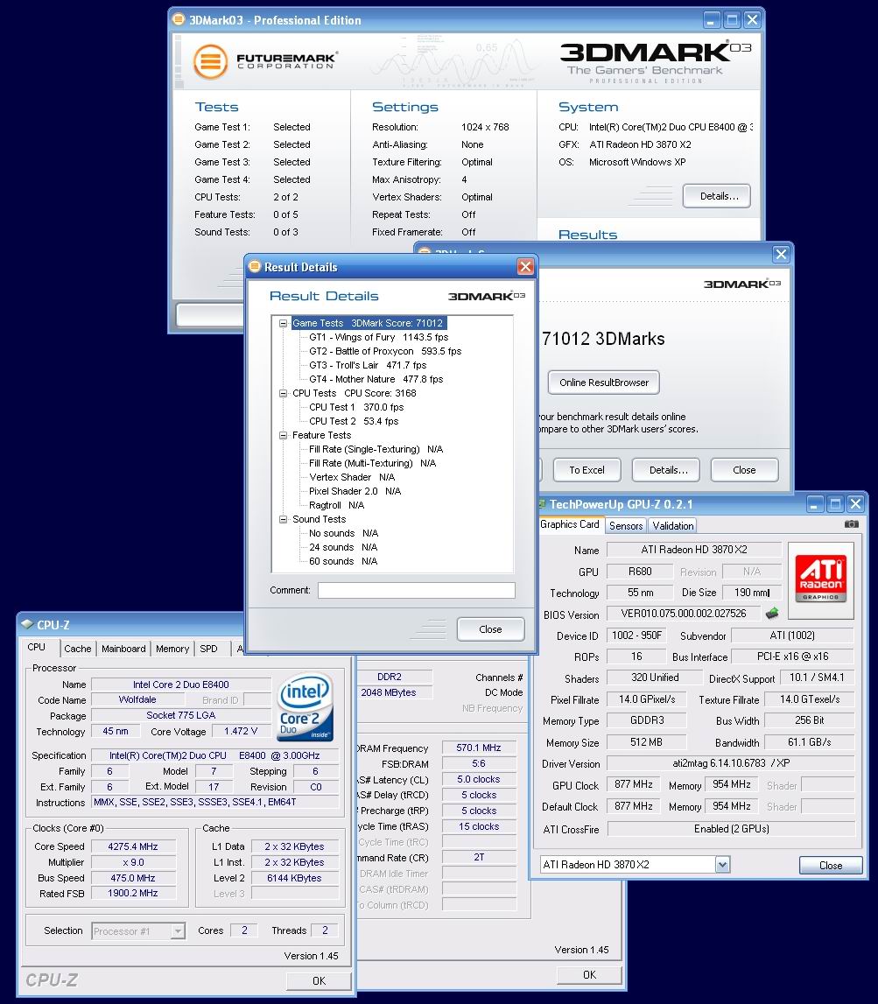The width and height of the screenshot is (878, 1004).
Task: Select GT4 - Mother Nature row
Action: 376,380
